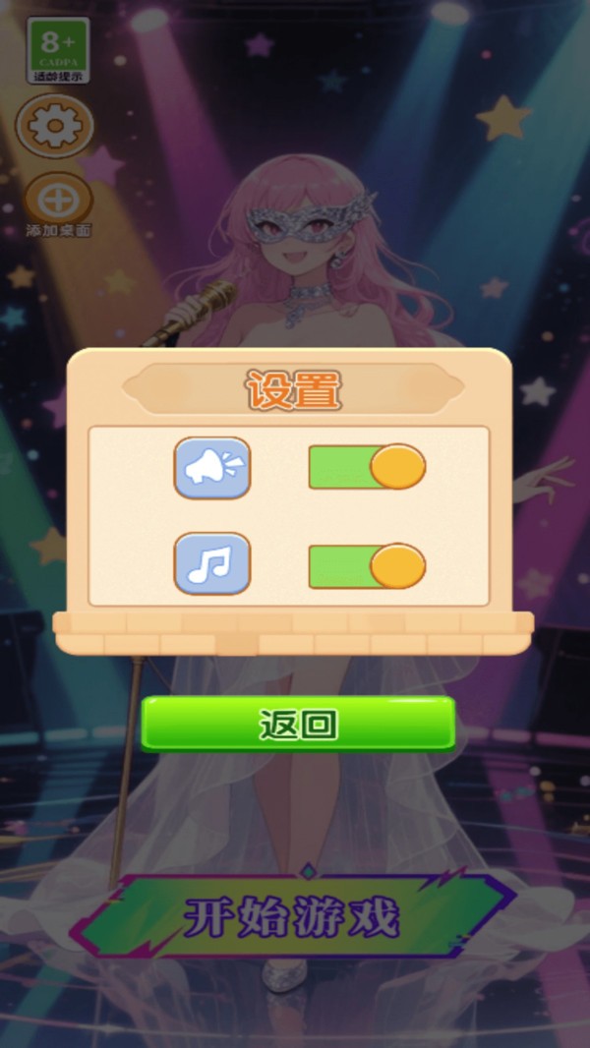
Task: Click the large yellow star in the background
Action: point(503,117)
